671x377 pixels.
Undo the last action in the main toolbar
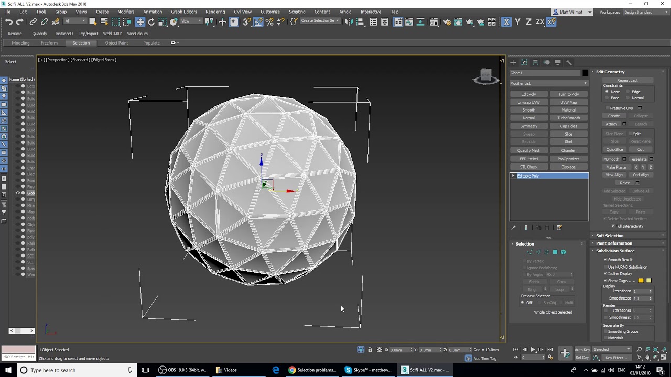coord(9,21)
